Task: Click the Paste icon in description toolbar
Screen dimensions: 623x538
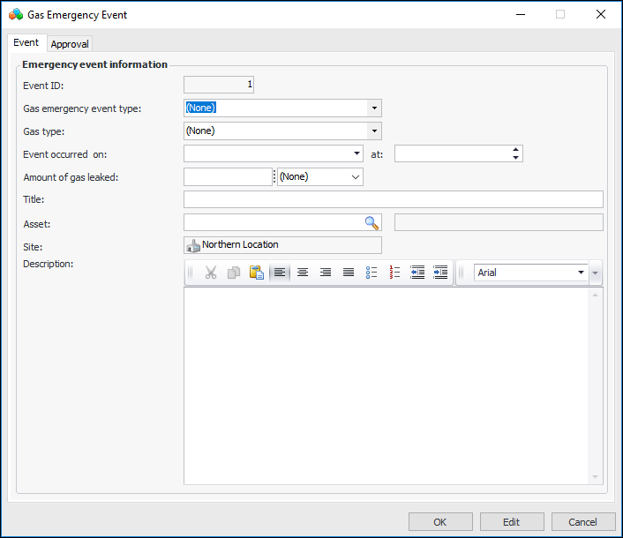Action: point(257,273)
